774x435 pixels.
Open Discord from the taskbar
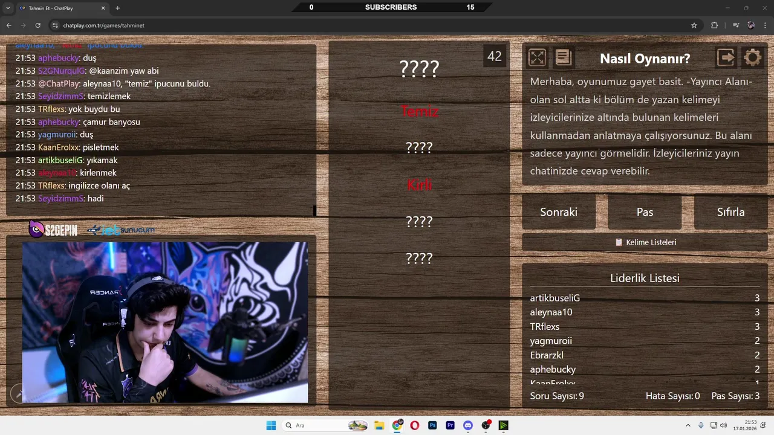point(468,425)
